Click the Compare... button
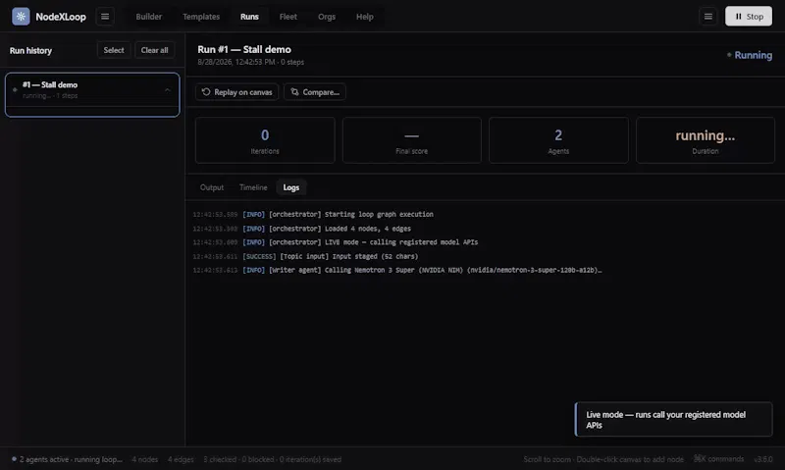This screenshot has width=785, height=470. tap(315, 92)
